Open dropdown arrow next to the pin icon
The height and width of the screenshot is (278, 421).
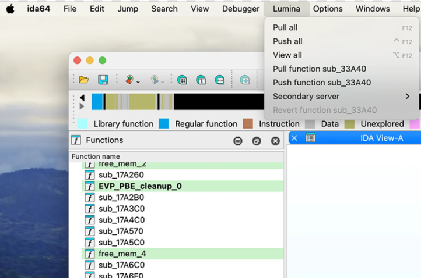(x=138, y=81)
